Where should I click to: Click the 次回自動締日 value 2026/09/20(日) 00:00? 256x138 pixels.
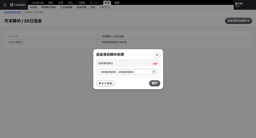114,42
